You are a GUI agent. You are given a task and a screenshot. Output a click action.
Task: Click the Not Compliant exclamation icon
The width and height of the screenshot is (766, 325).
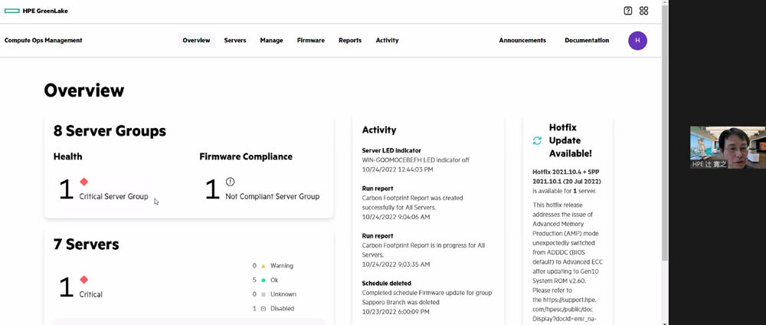pyautogui.click(x=230, y=182)
